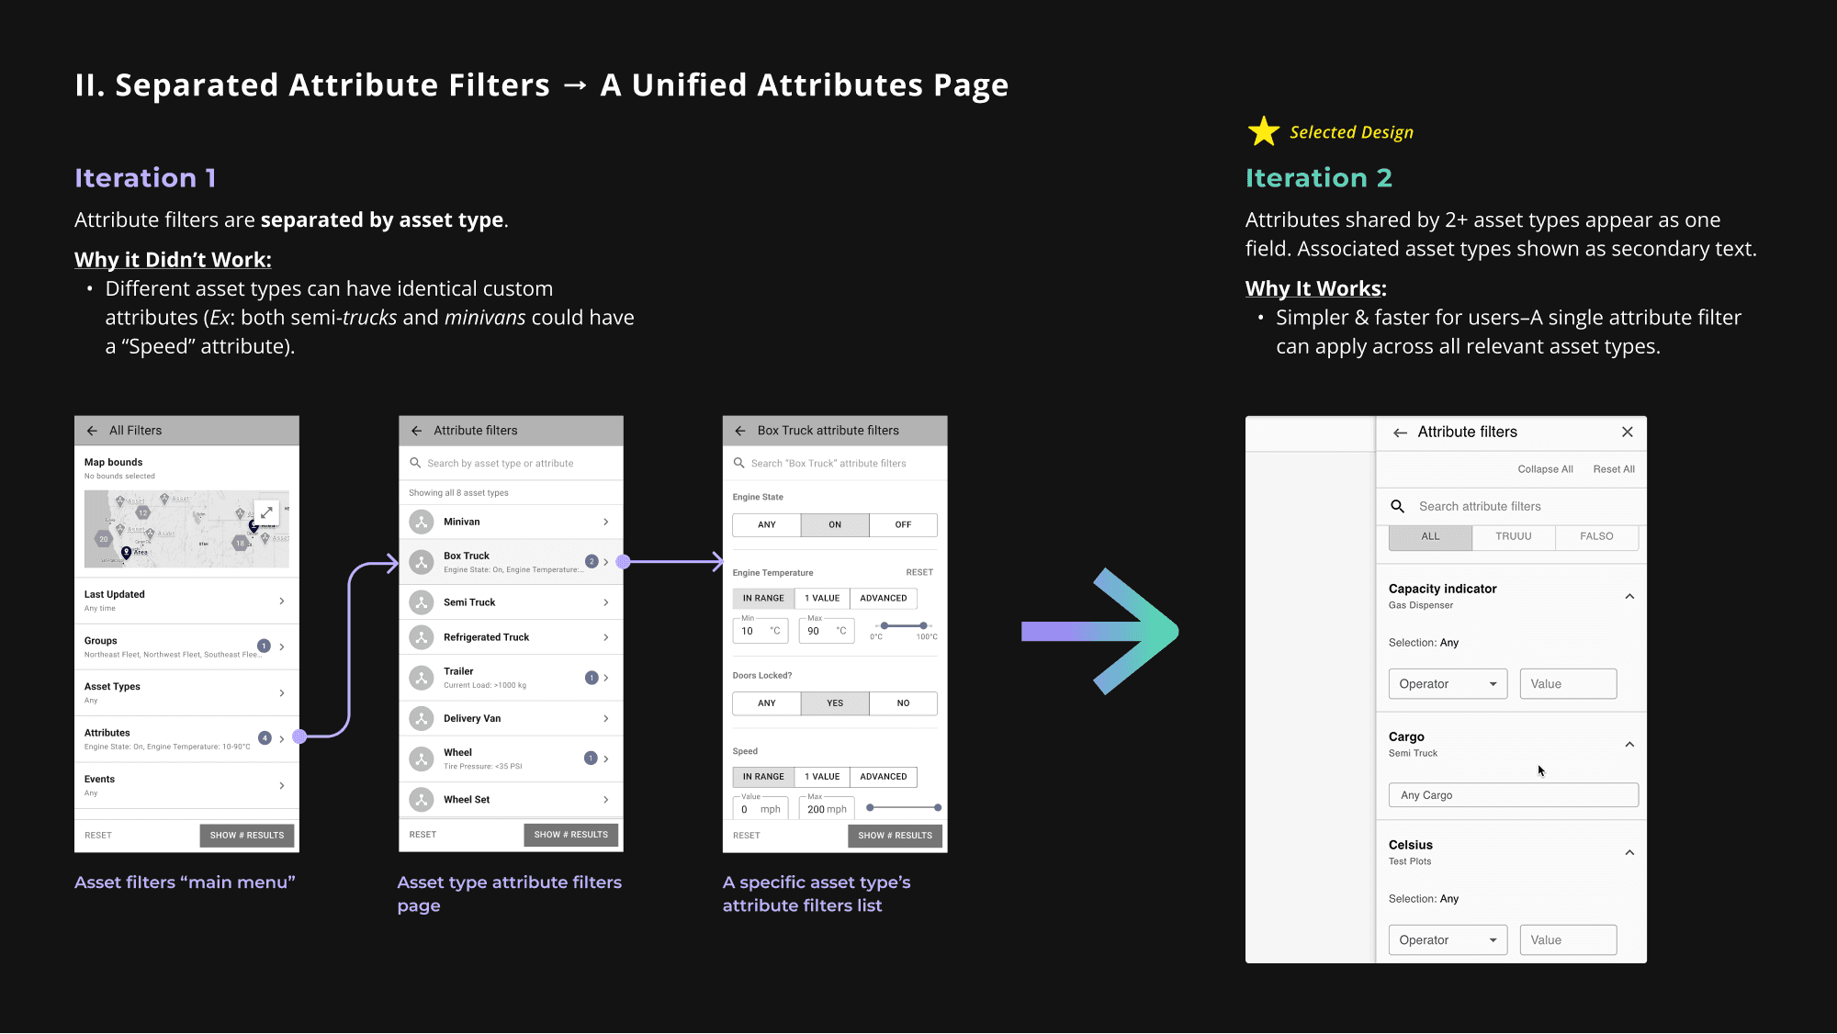
Task: Click back arrow in All Filters header
Action: point(92,431)
